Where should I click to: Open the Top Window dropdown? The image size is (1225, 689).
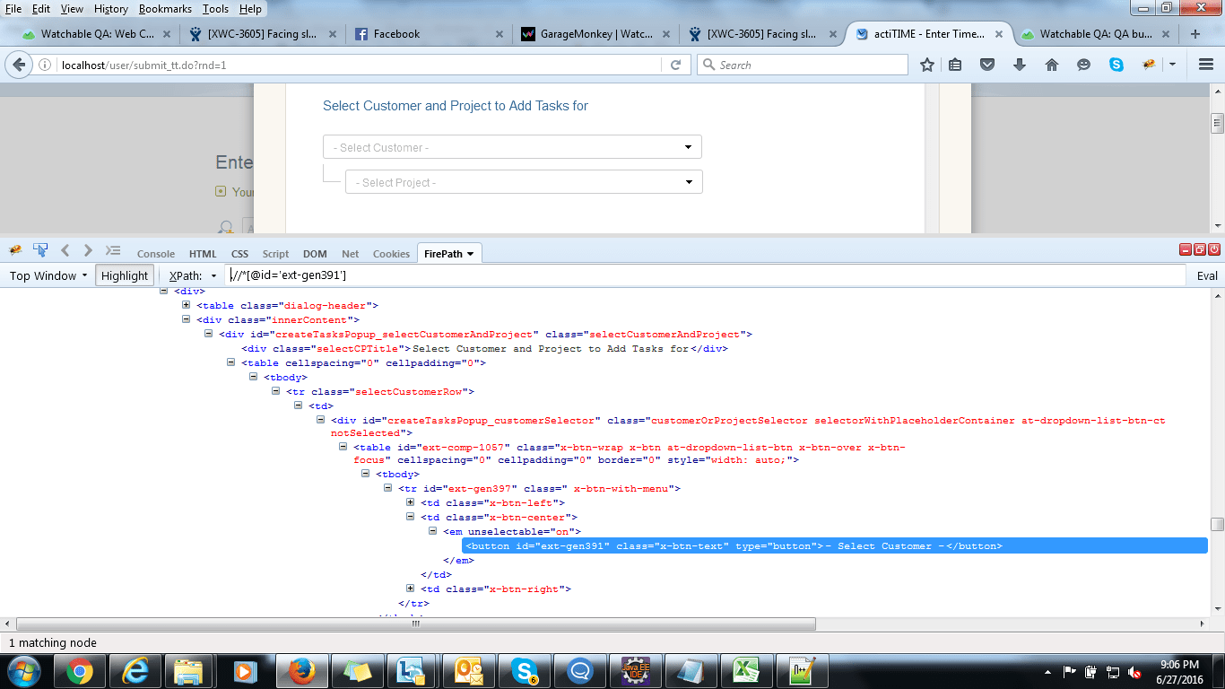tap(47, 275)
